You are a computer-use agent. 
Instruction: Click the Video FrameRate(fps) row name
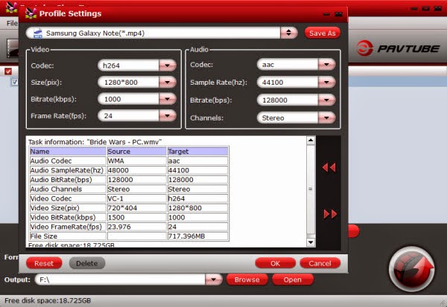click(66, 227)
